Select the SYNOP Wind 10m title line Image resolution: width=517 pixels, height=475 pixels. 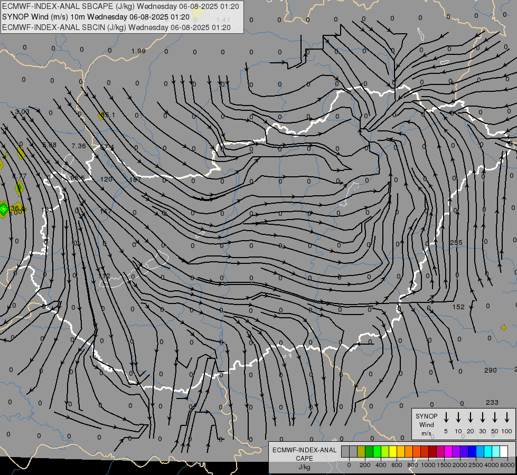pyautogui.click(x=96, y=17)
